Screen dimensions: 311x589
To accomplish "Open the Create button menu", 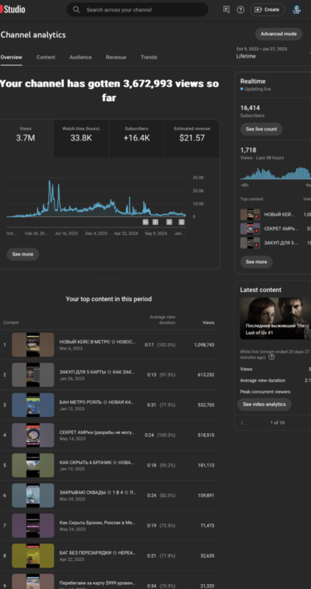I will (267, 9).
